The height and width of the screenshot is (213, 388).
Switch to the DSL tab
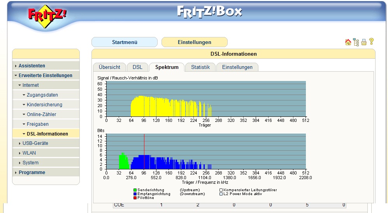click(138, 67)
